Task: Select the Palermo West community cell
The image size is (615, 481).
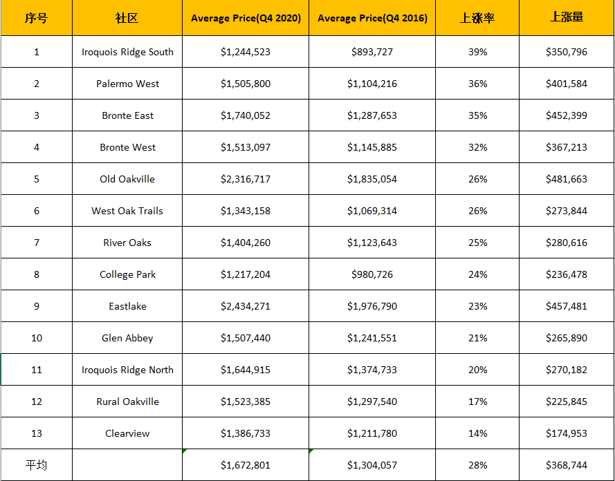Action: click(x=127, y=84)
